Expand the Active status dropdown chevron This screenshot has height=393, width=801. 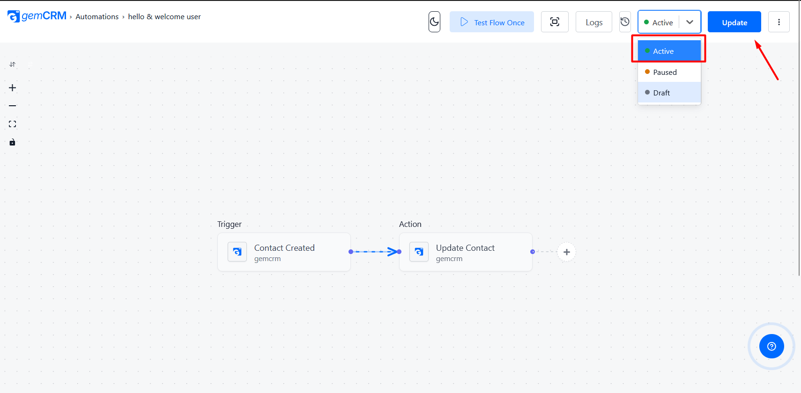pyautogui.click(x=690, y=22)
